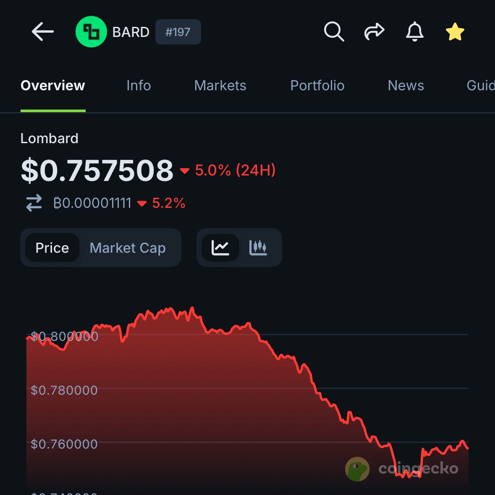Image resolution: width=495 pixels, height=495 pixels.
Task: Tap the green BARD coin logo
Action: [x=91, y=32]
